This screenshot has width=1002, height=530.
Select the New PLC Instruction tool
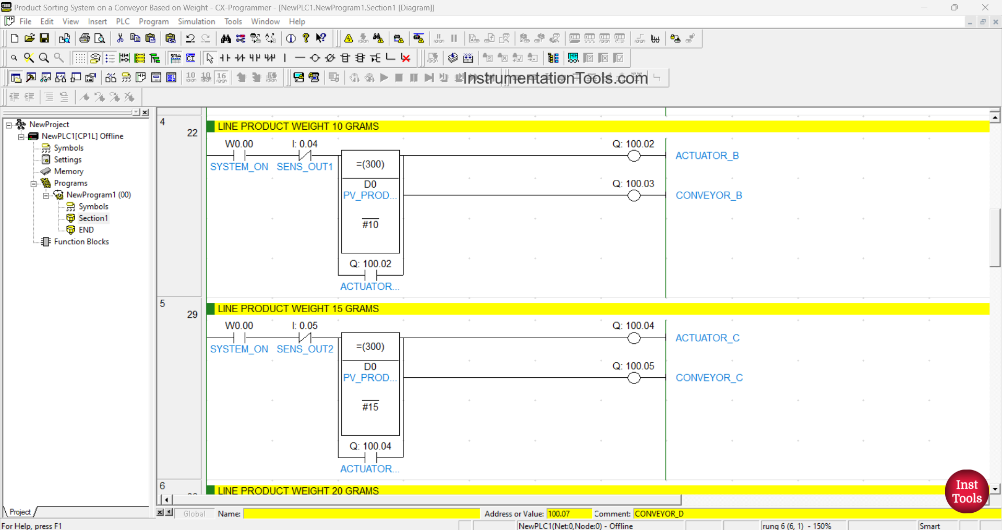(x=345, y=58)
